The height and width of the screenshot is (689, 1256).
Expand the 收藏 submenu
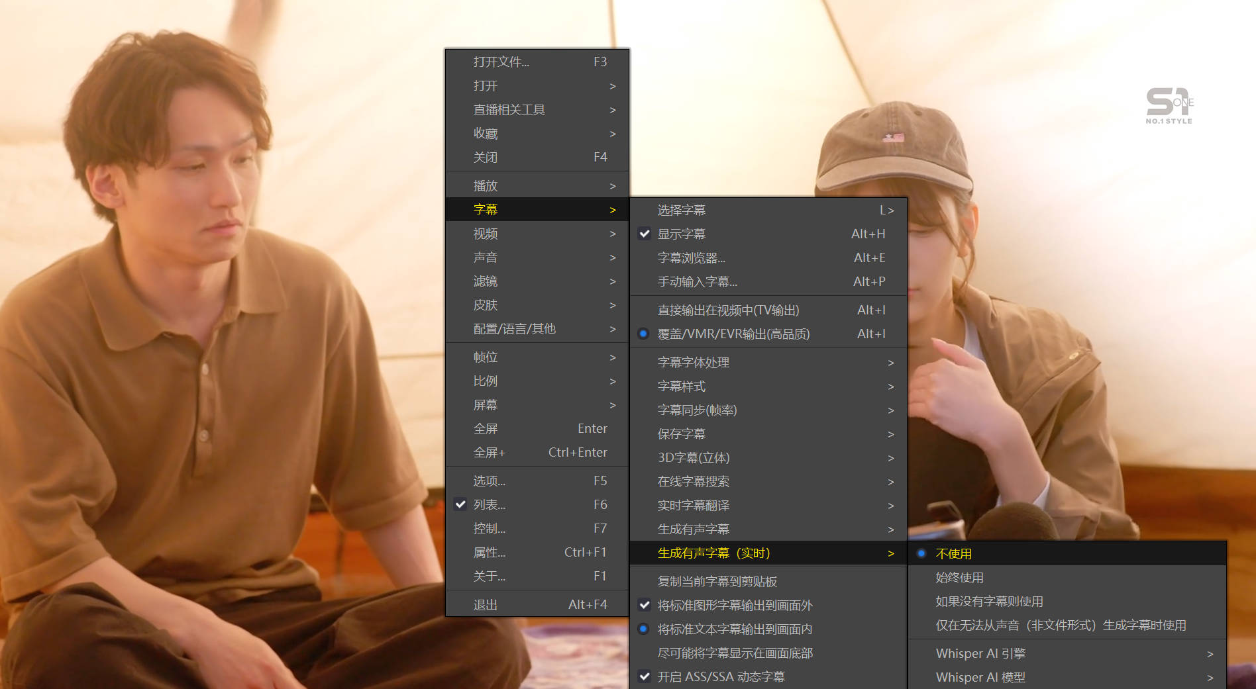coord(537,134)
